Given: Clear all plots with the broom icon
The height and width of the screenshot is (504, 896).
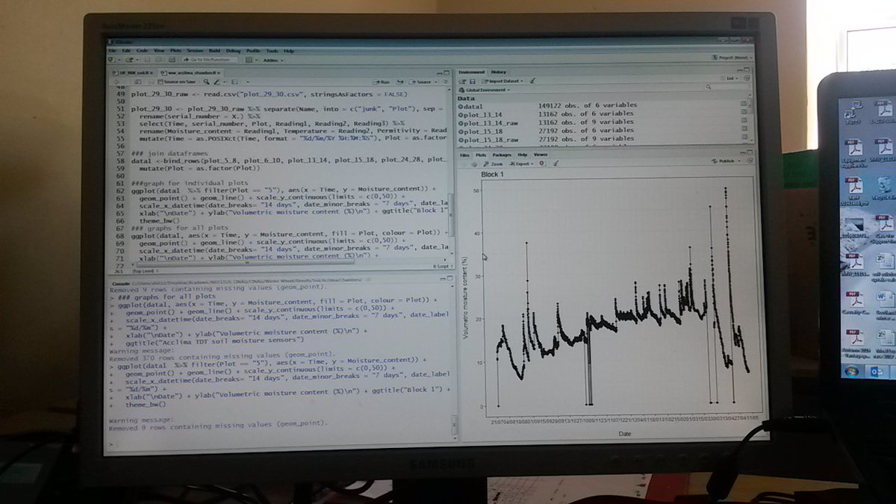Looking at the screenshot, I should pos(556,163).
